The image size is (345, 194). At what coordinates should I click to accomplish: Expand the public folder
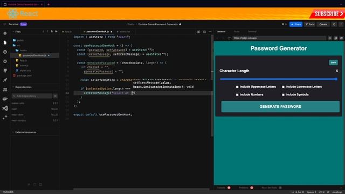(18, 40)
